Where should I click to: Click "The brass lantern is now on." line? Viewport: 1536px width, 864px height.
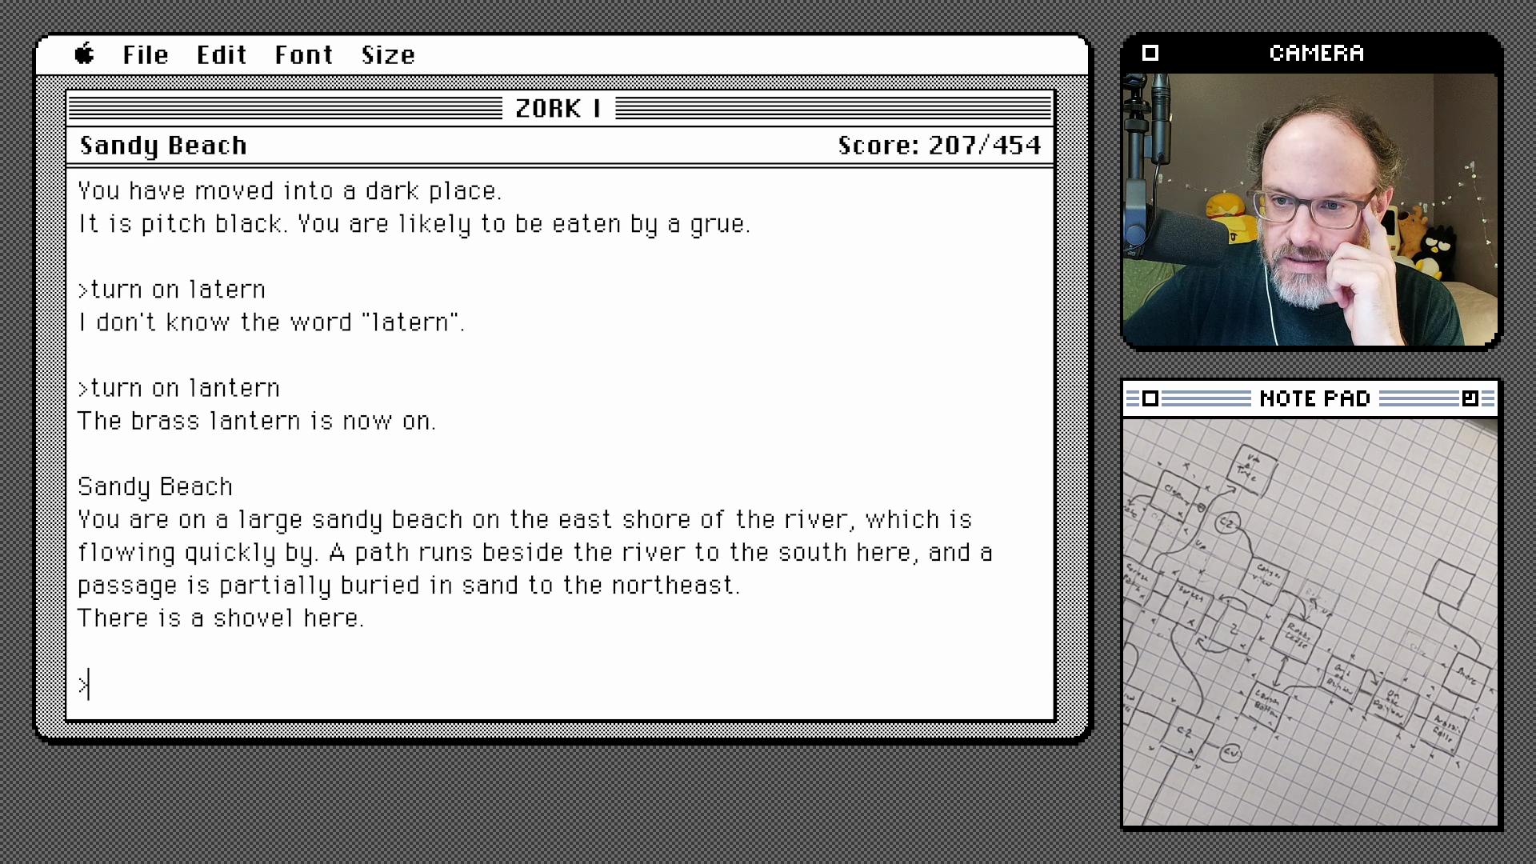pos(257,421)
